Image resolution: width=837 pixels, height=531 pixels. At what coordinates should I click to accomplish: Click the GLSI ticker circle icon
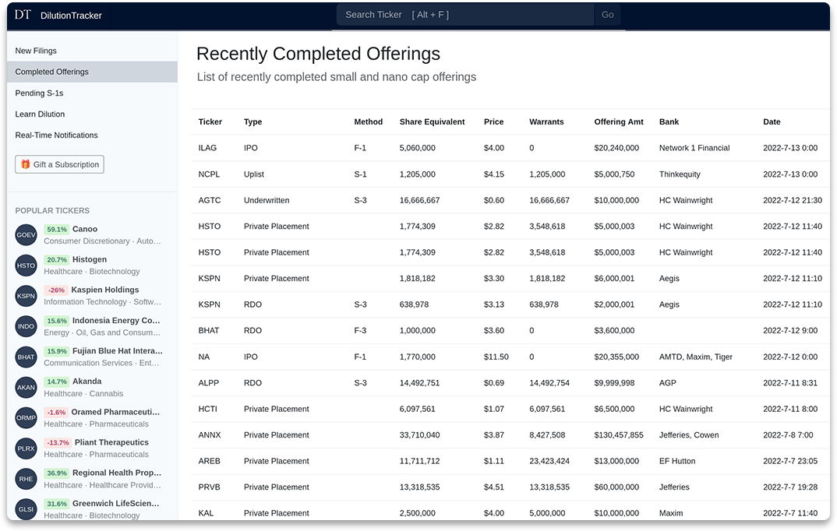tap(26, 509)
